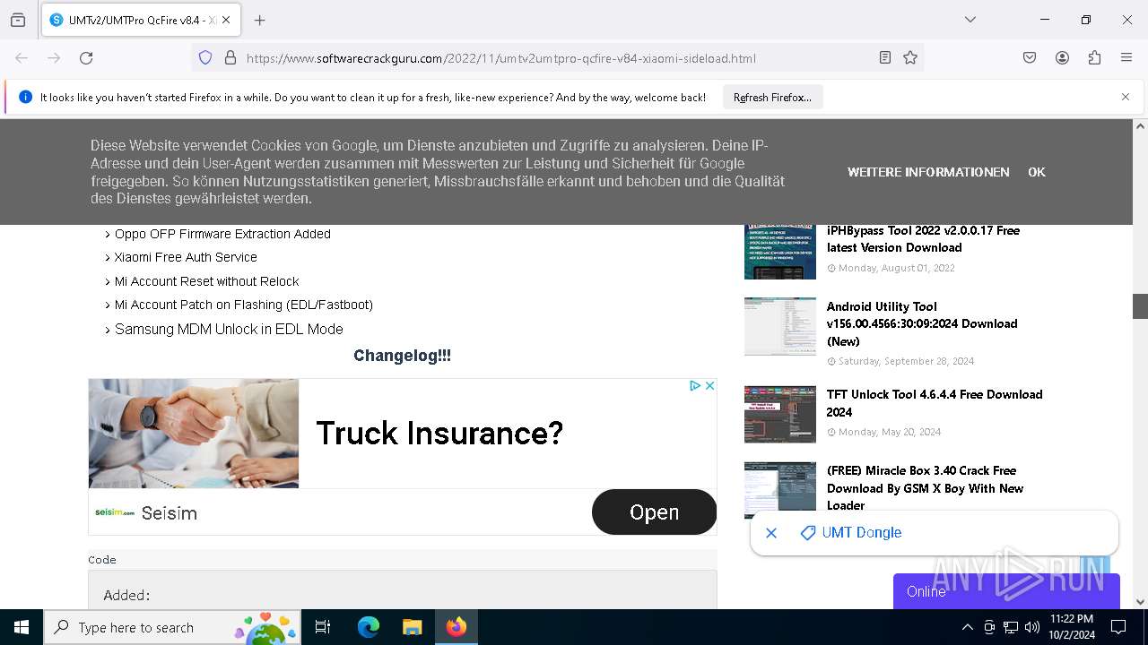Close the Seisim advertisement with X
The image size is (1148, 645).
point(709,385)
